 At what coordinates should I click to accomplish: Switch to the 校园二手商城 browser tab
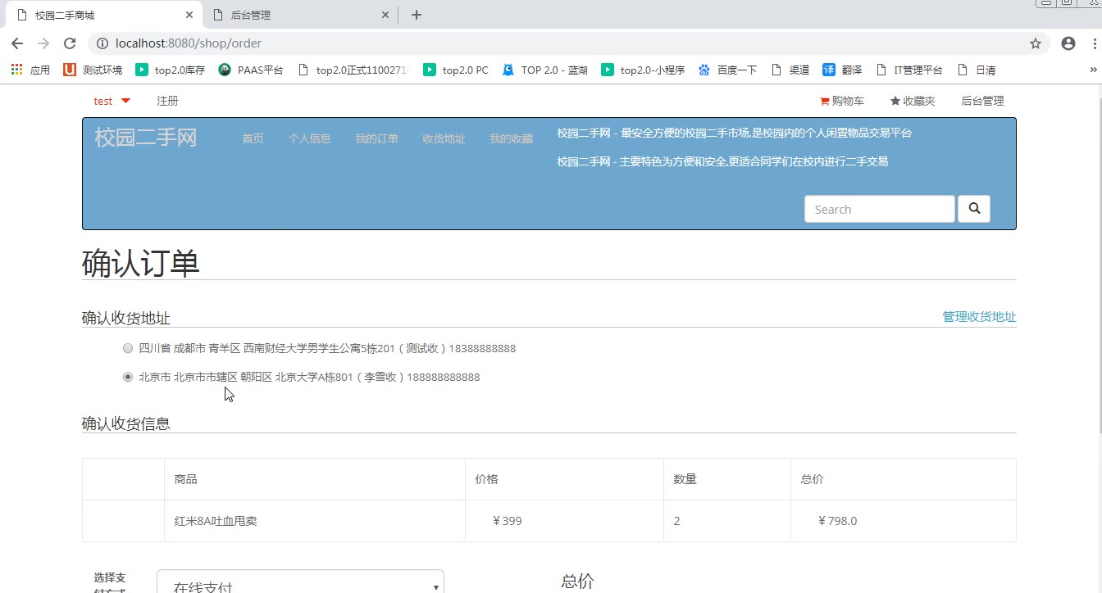[102, 15]
